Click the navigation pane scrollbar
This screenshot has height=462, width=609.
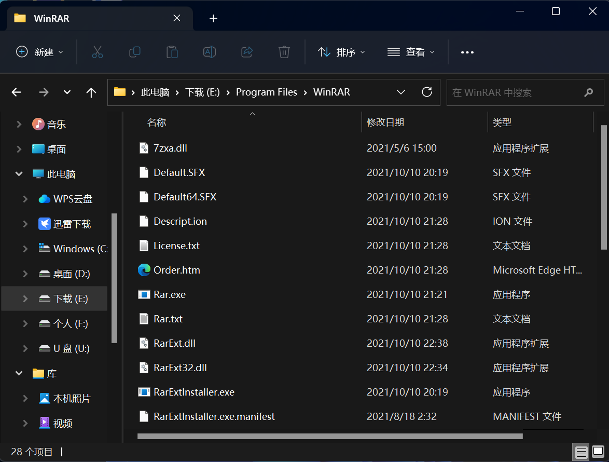[114, 278]
